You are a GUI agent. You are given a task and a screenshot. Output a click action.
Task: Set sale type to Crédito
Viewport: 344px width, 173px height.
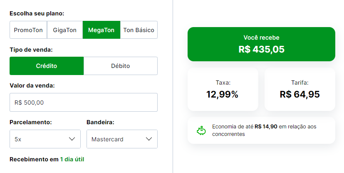tap(47, 66)
